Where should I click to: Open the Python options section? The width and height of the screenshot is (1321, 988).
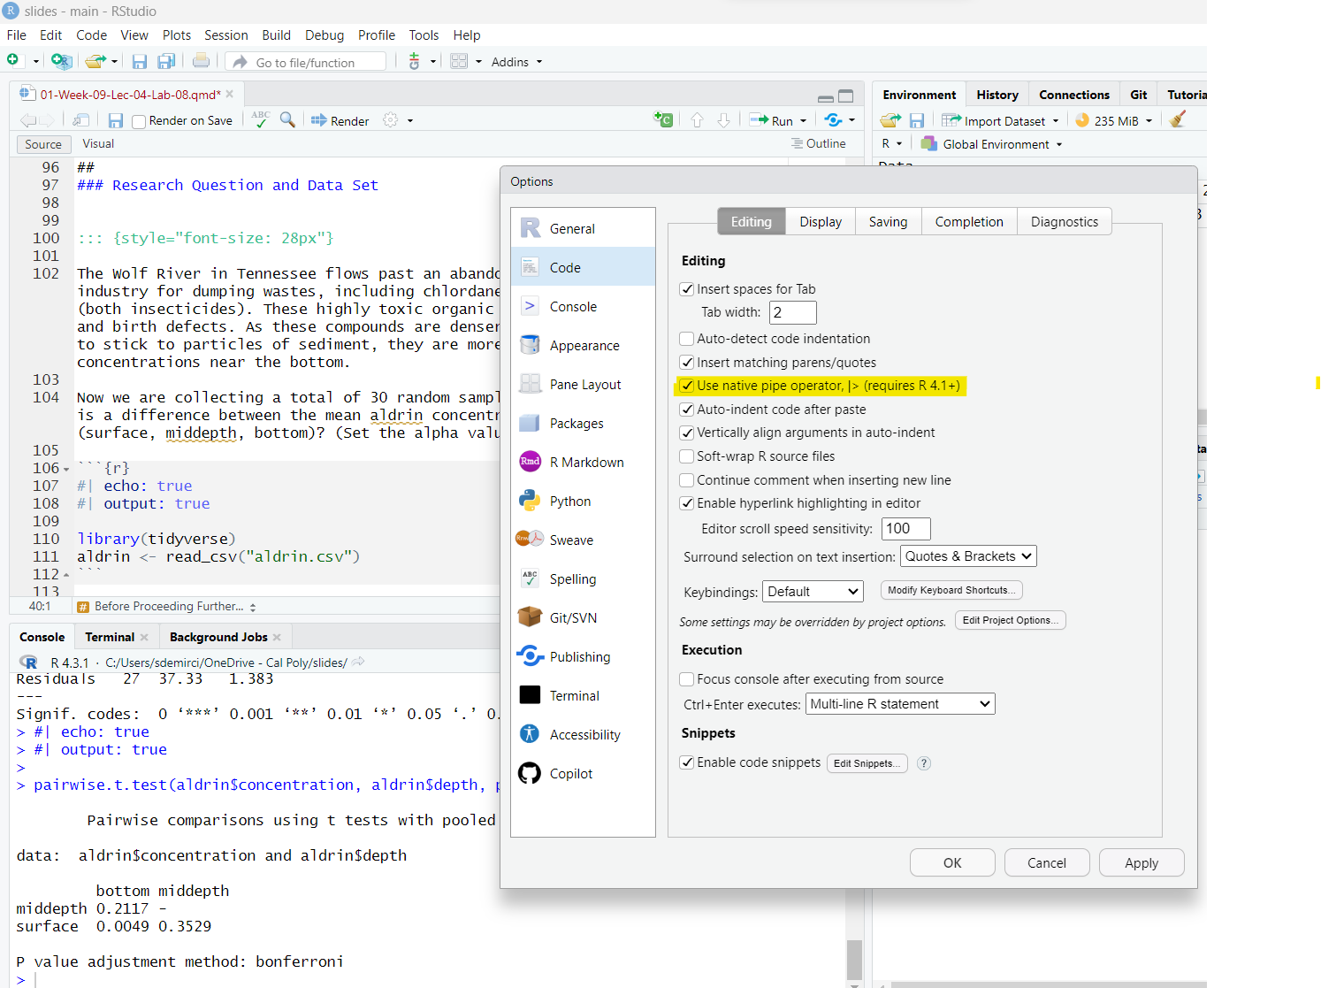coord(569,502)
